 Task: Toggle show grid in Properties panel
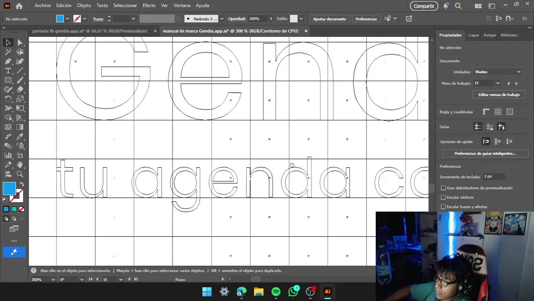[x=498, y=112]
